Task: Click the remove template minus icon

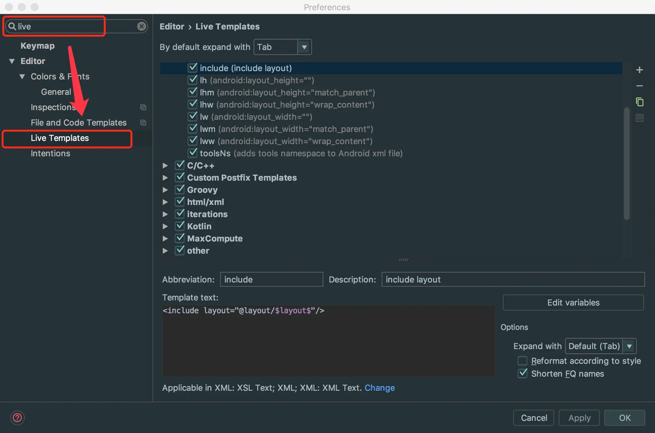Action: pos(639,86)
